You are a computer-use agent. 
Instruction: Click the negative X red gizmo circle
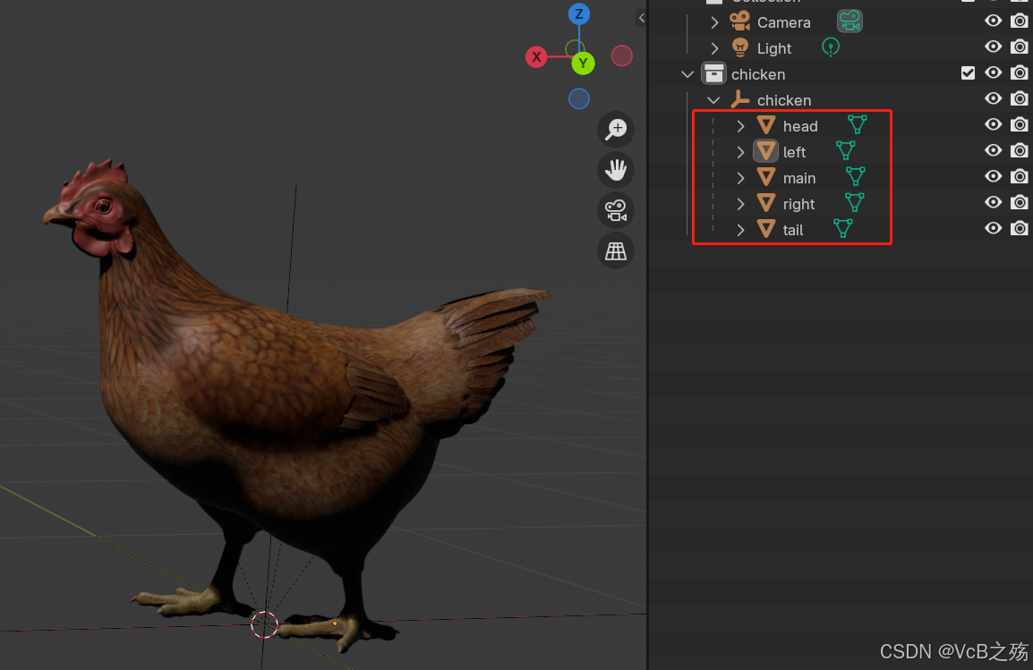(x=622, y=56)
